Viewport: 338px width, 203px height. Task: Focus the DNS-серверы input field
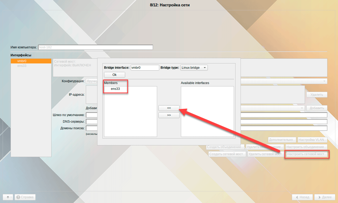click(x=206, y=122)
